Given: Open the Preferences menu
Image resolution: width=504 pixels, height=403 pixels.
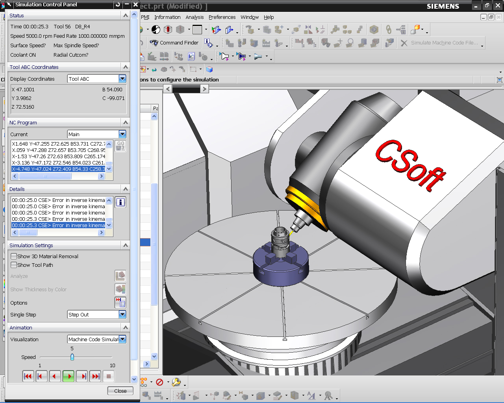Looking at the screenshot, I should point(222,17).
